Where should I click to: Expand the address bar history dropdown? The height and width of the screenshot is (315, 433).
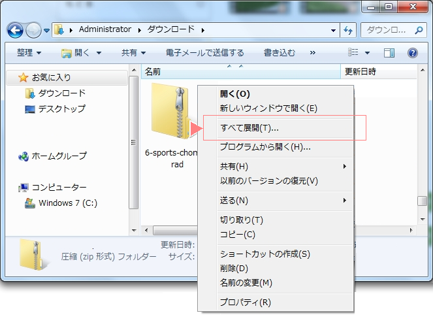333,30
